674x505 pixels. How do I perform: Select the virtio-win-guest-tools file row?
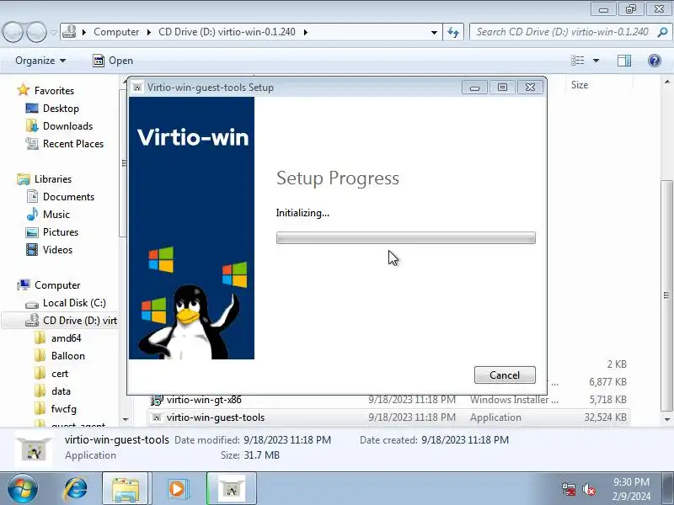click(388, 417)
